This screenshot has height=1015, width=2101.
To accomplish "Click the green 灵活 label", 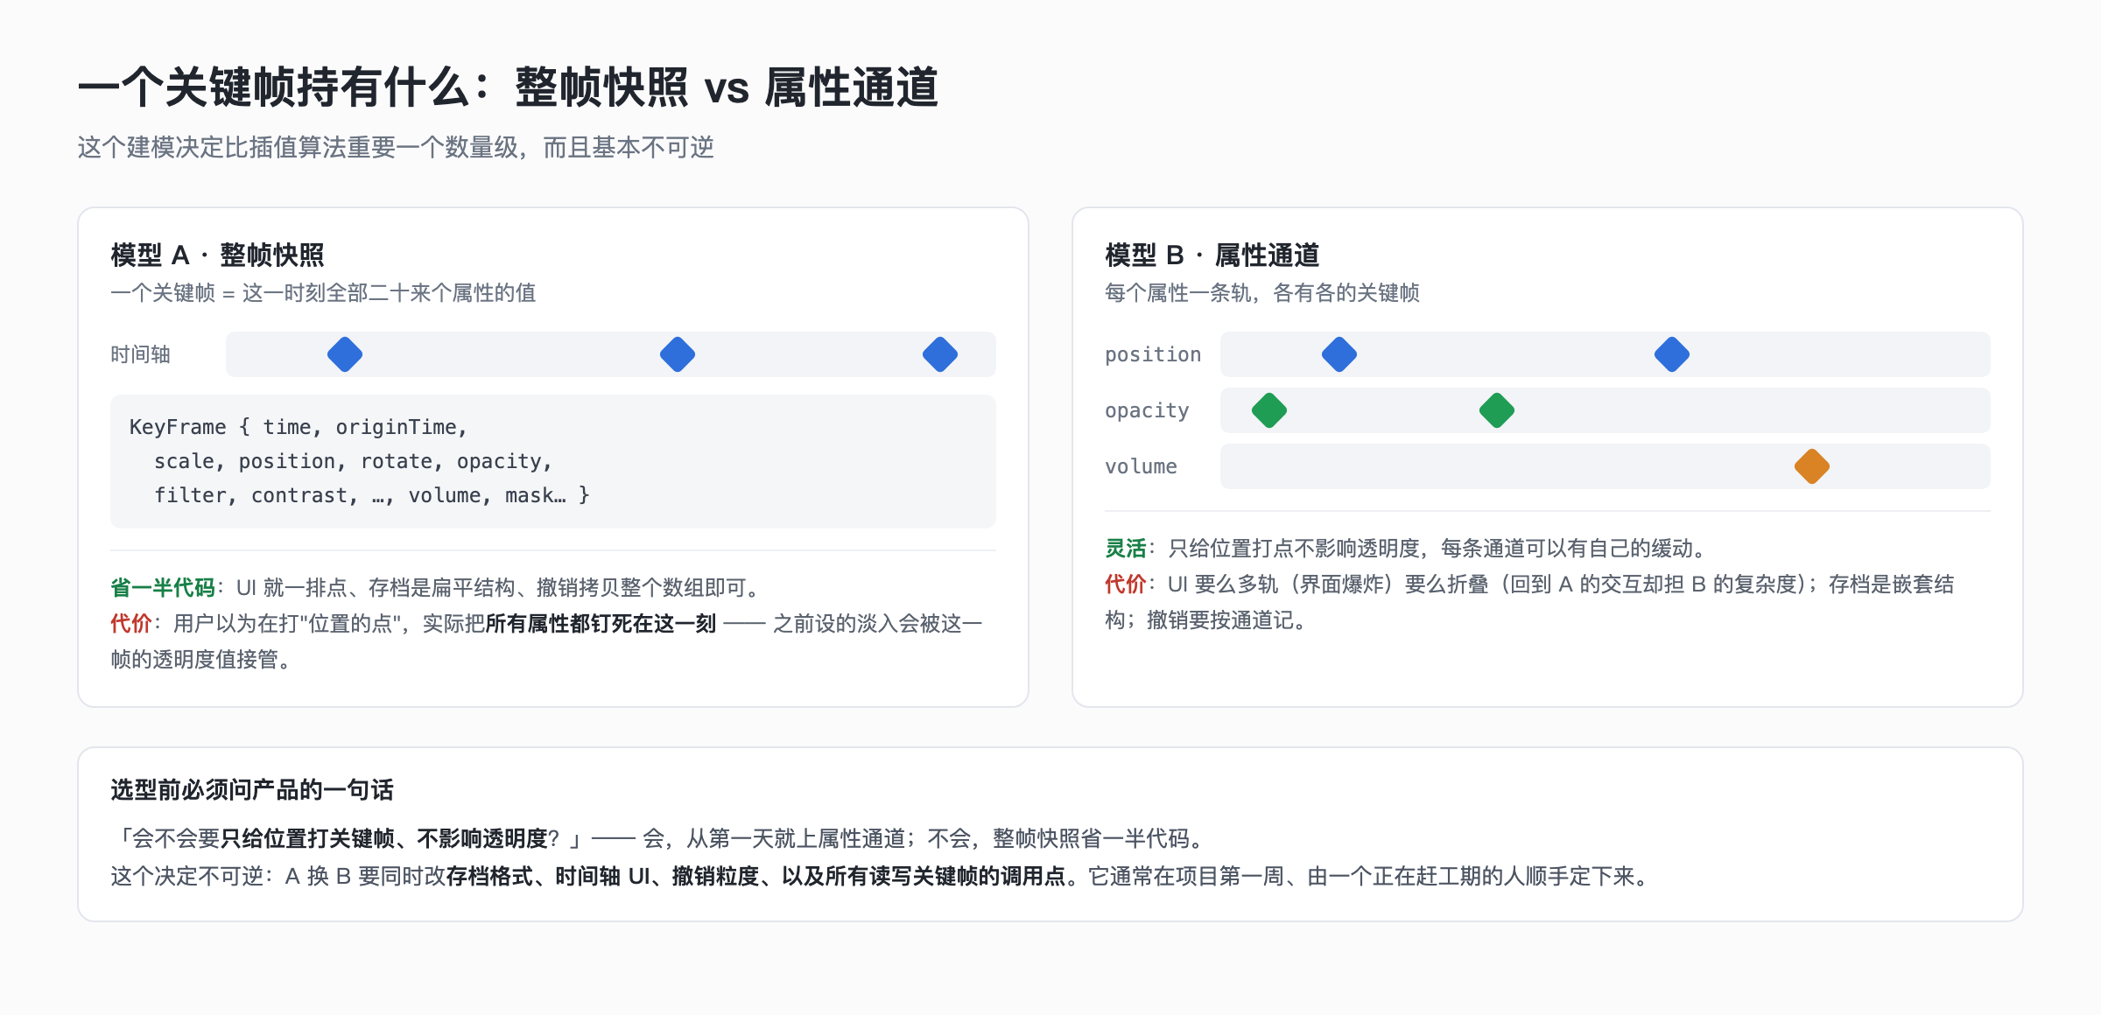I will pos(1126,548).
